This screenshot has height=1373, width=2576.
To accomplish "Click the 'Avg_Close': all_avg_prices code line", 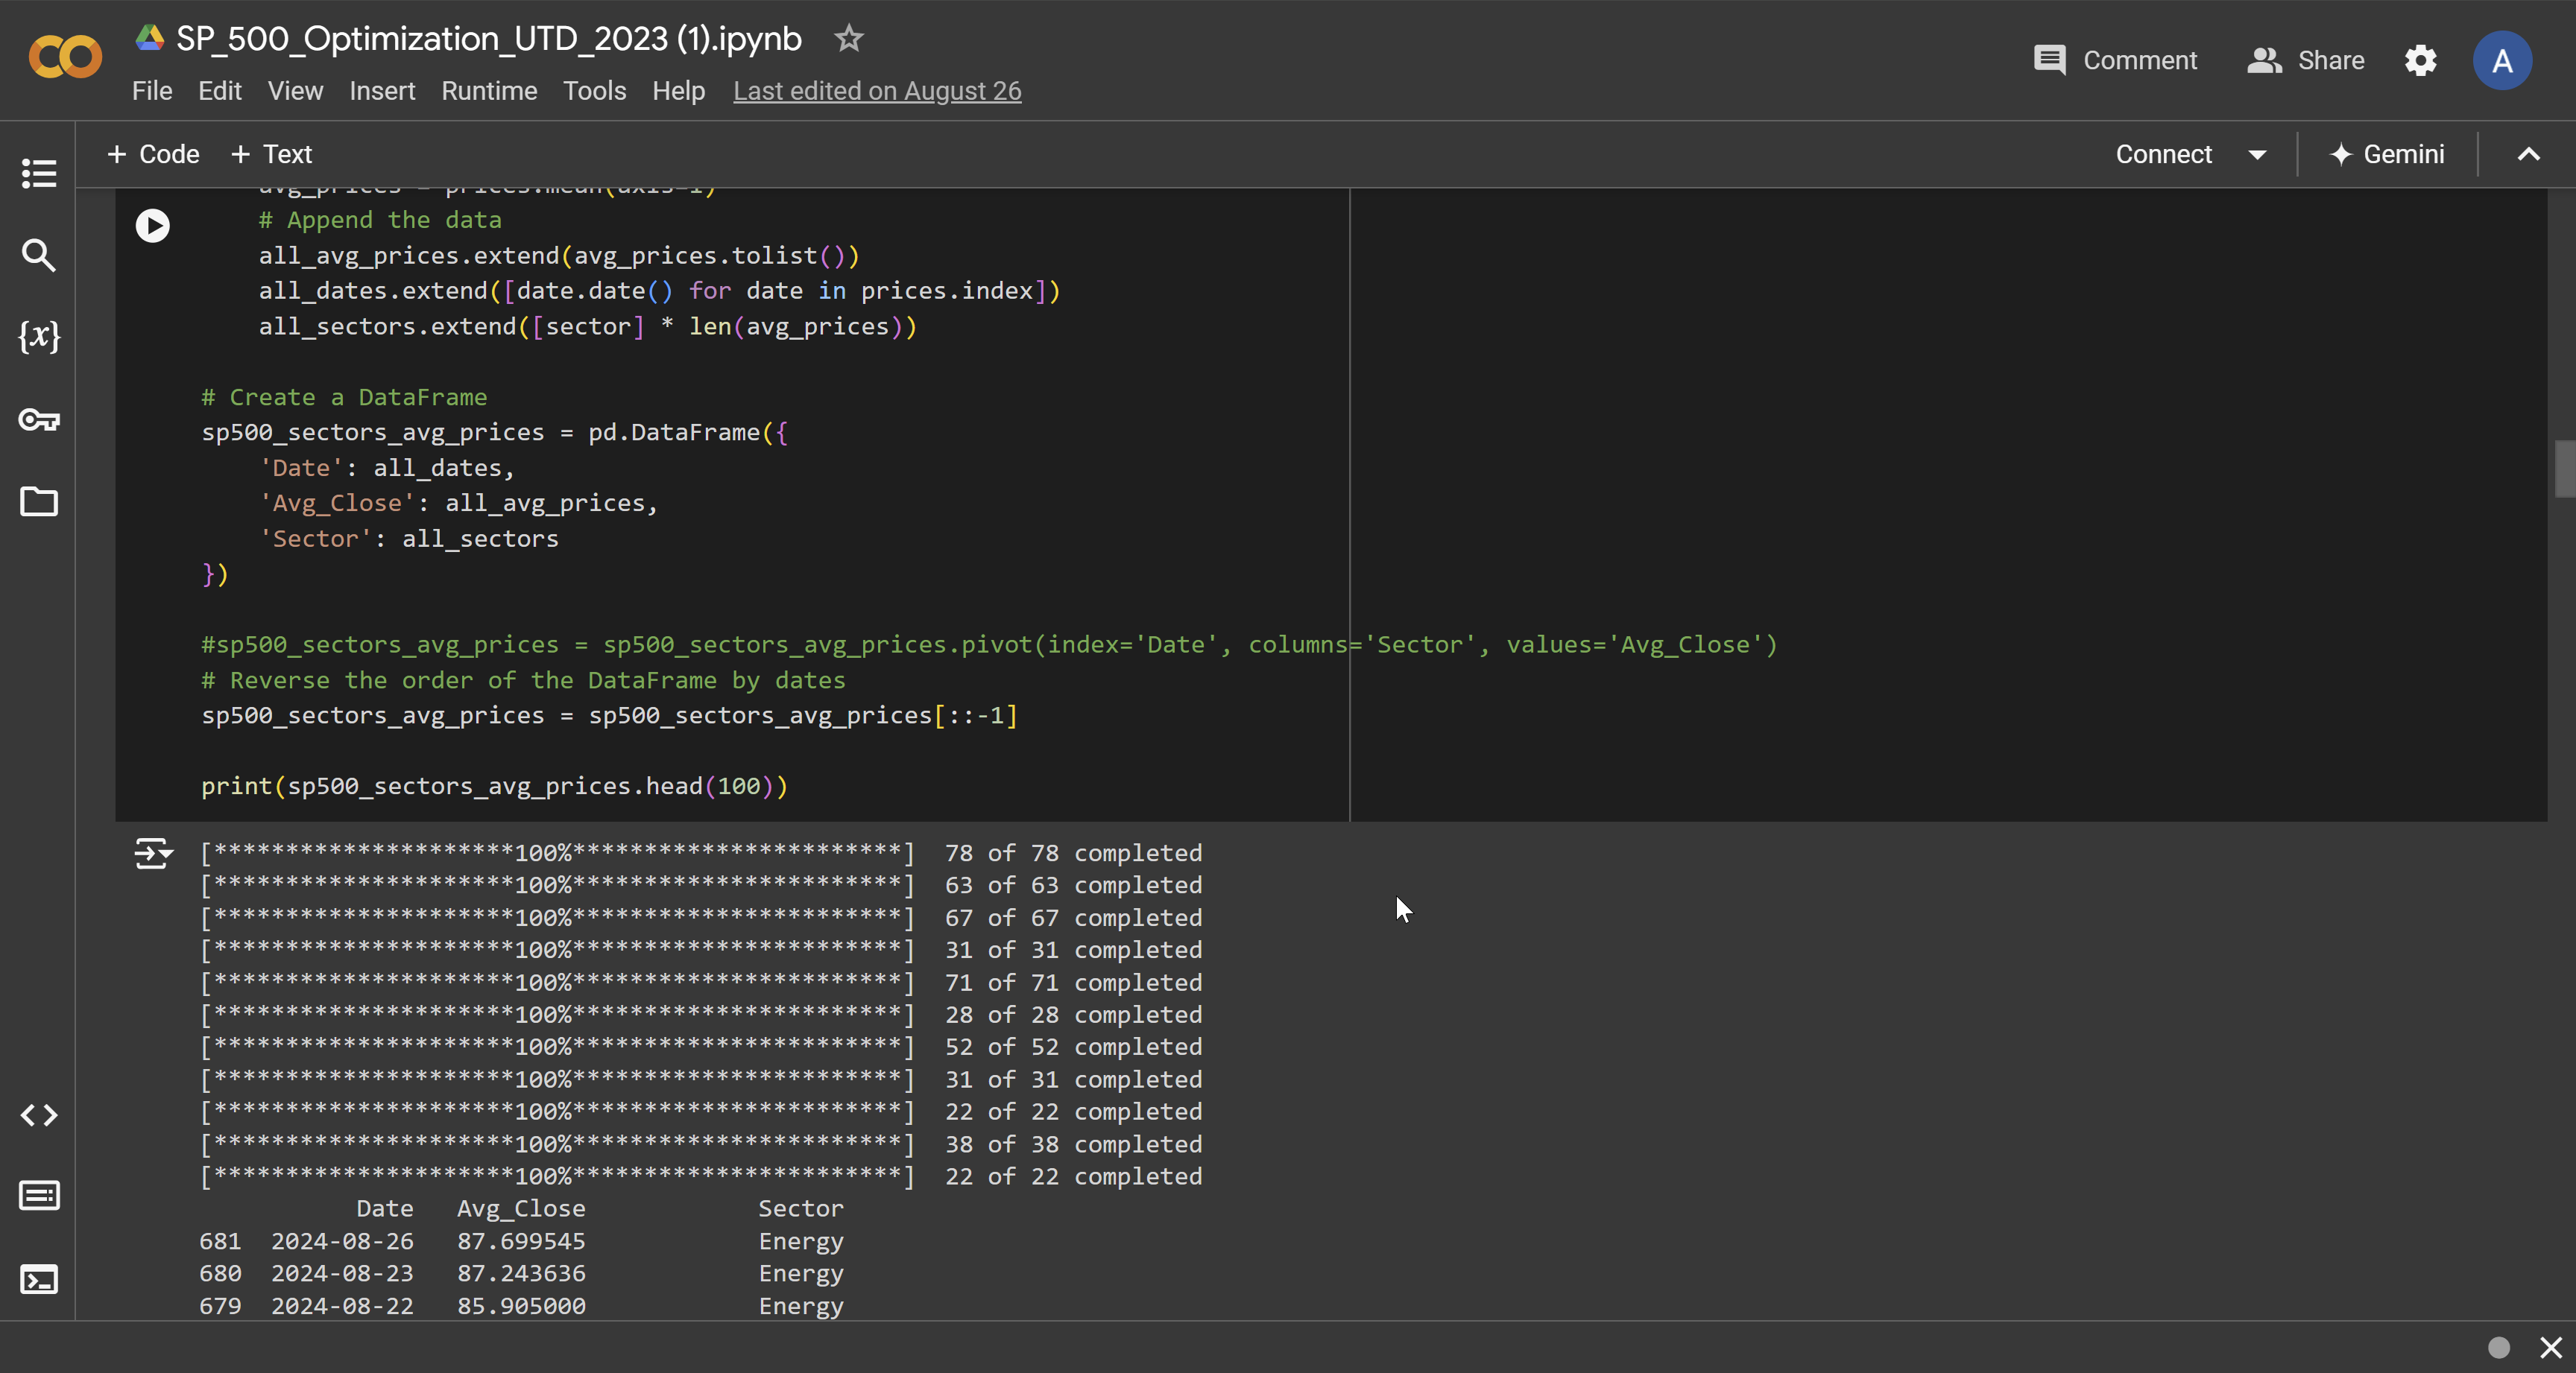I will click(458, 504).
